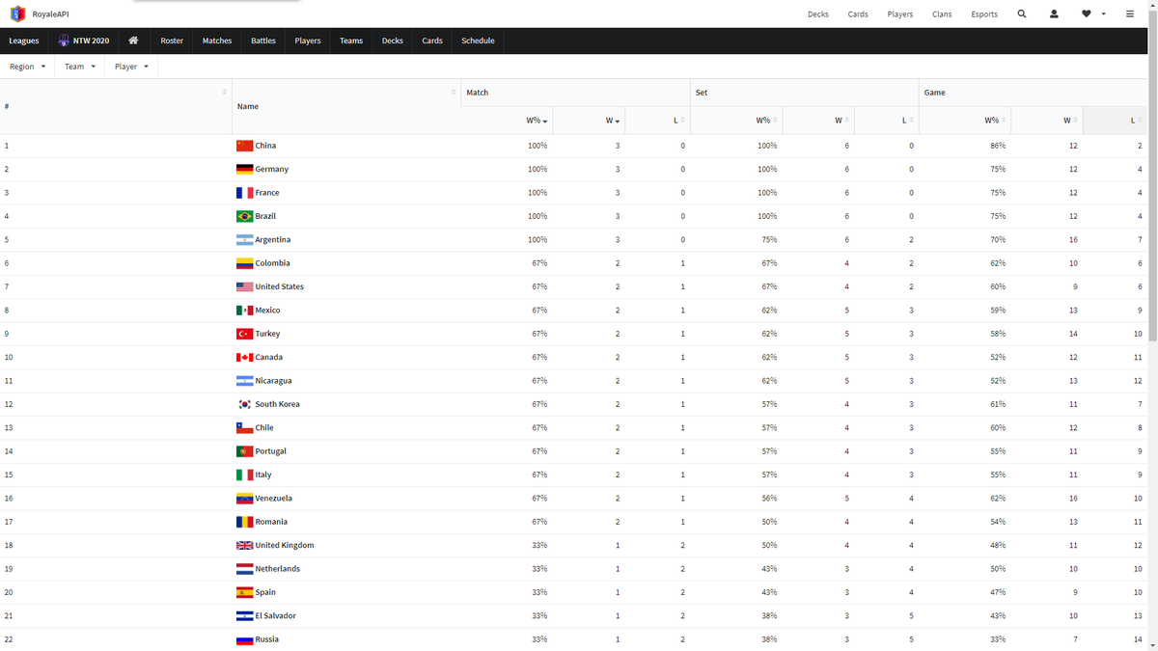
Task: Sort by Match W% column
Action: coord(507,121)
